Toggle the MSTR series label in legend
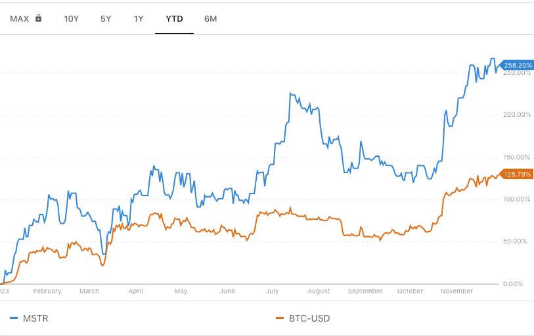Viewport: 534px width, 336px height. click(35, 319)
